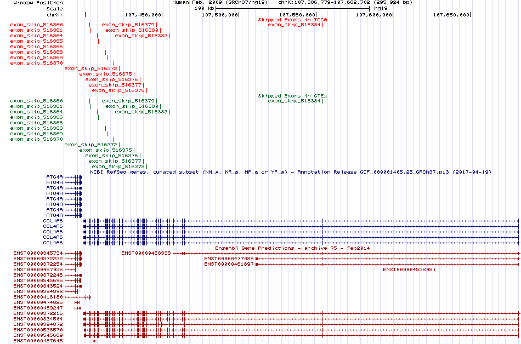Click Ensembl Gene Predictions track title

[x=292, y=248]
